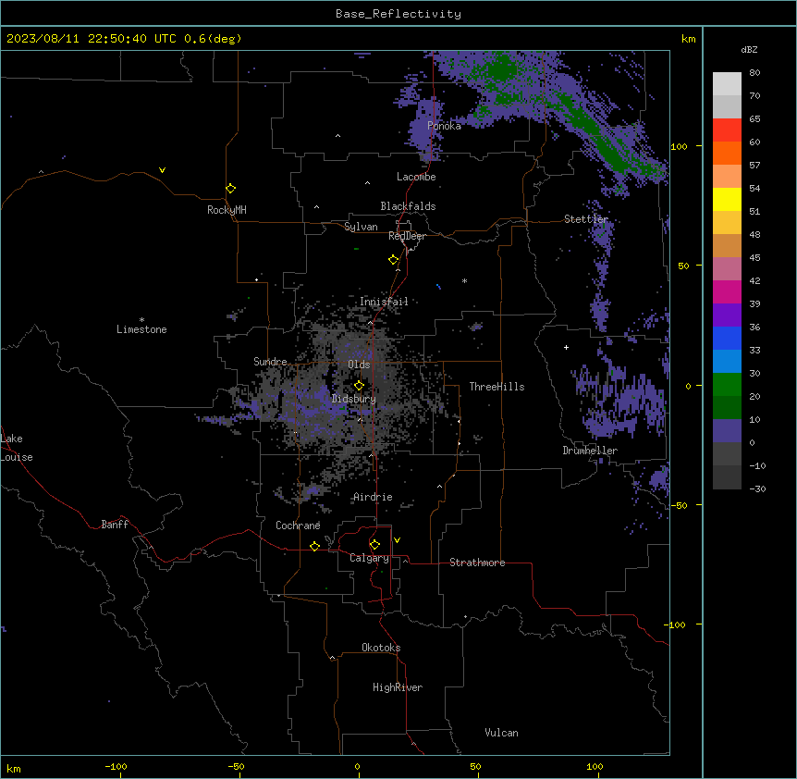This screenshot has height=779, width=797.
Task: Click the dBZ legend heading
Action: pos(749,50)
